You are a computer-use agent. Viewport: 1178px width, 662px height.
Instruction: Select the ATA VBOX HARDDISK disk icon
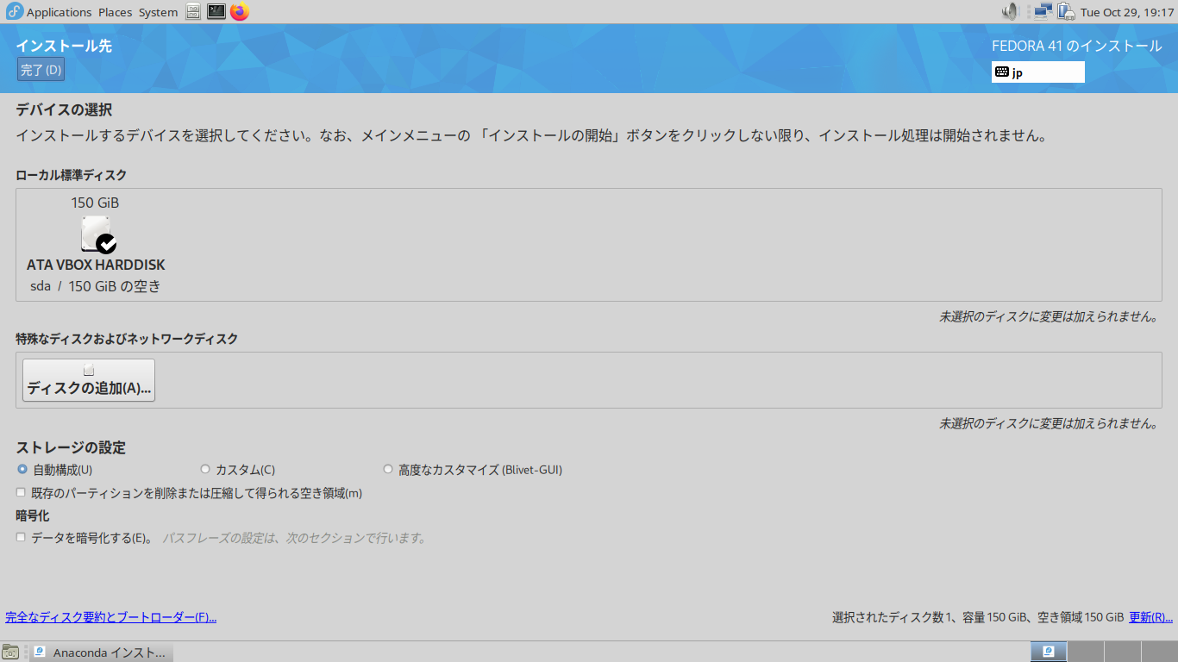98,234
